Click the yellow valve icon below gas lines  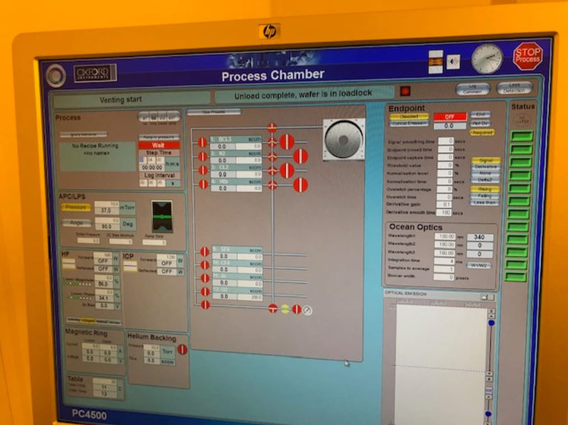click(x=285, y=308)
